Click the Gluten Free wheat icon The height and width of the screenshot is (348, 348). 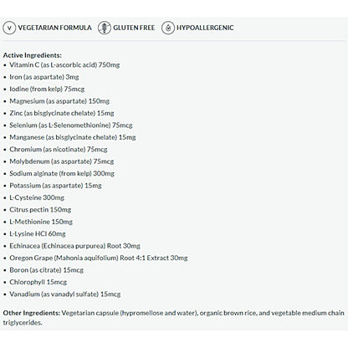105,28
